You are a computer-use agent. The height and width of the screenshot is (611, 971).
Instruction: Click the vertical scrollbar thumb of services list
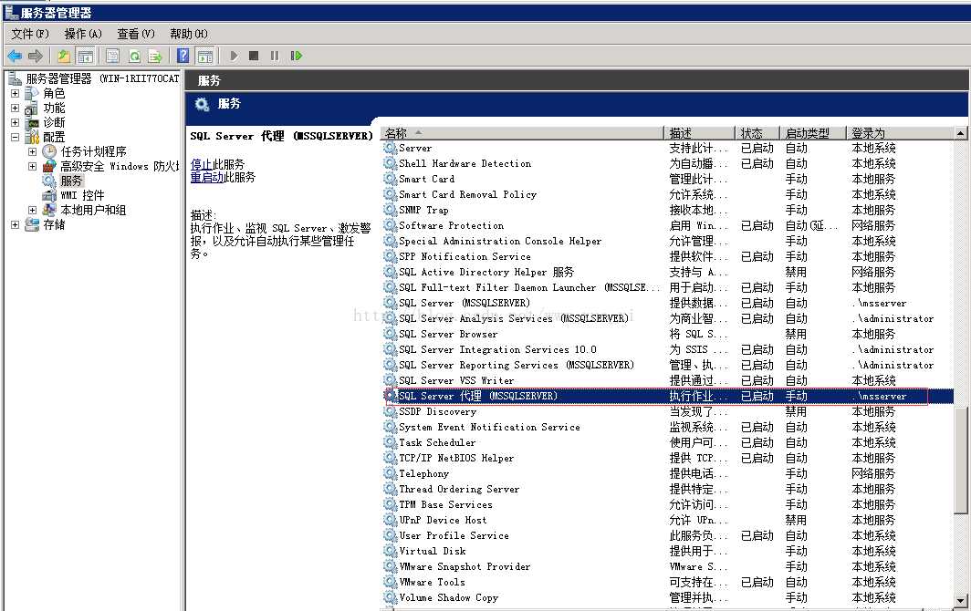pos(960,460)
